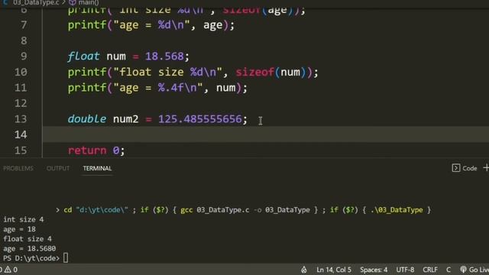The width and height of the screenshot is (489, 275).
Task: Click the value 18.568 on line 9
Action: (x=164, y=57)
